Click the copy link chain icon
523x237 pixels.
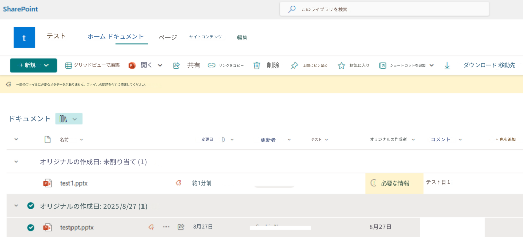(211, 66)
